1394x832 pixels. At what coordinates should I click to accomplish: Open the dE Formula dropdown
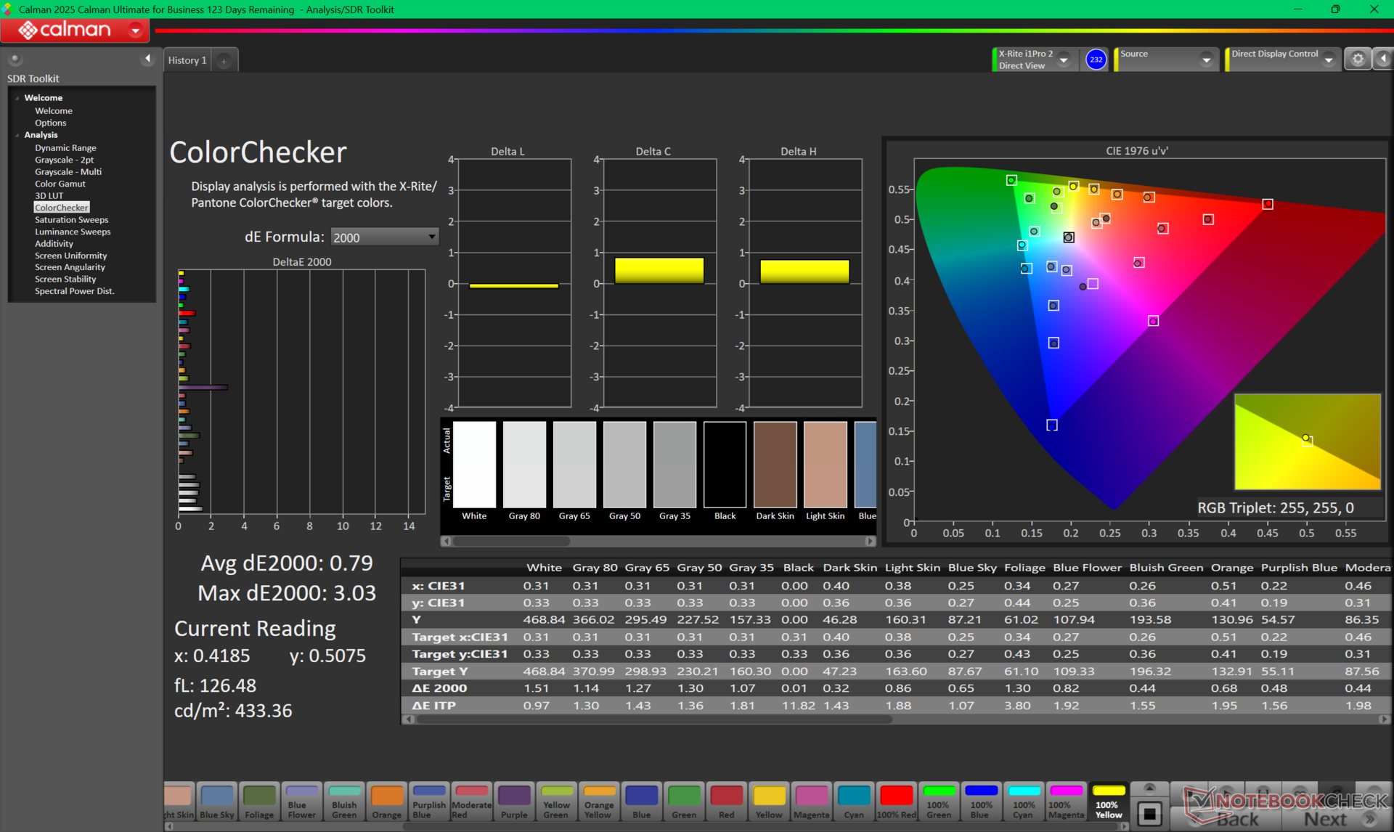point(384,237)
